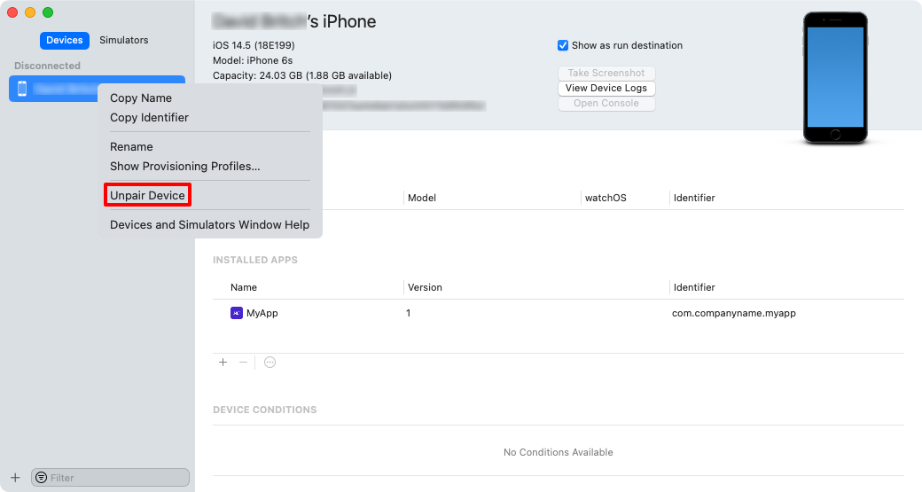Click the Disconnected section label

point(48,66)
